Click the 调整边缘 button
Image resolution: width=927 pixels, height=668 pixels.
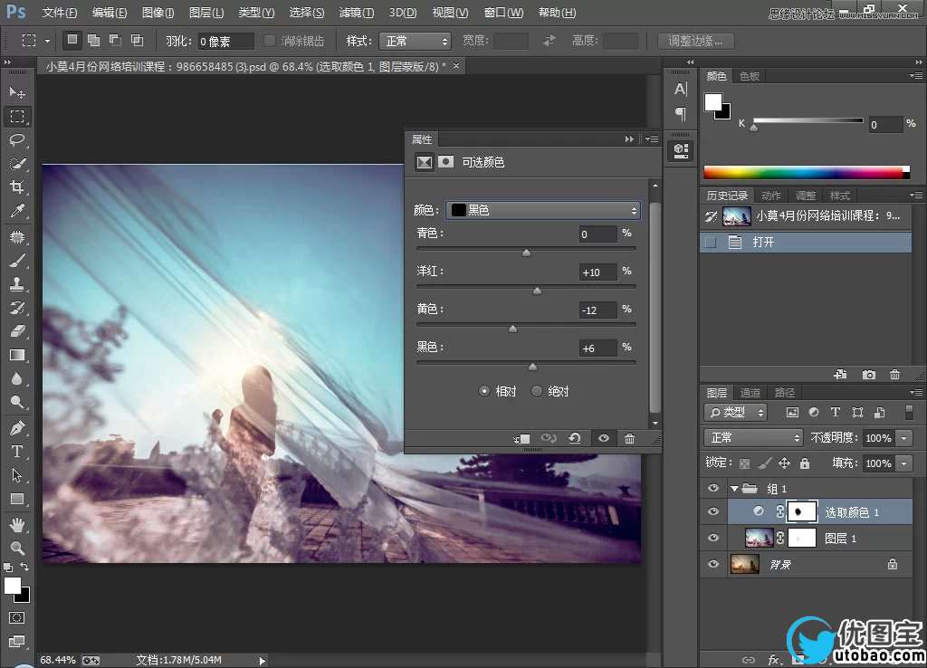point(695,42)
